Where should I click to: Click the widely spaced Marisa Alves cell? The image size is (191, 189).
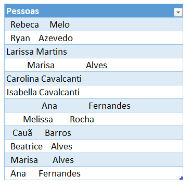click(x=94, y=65)
